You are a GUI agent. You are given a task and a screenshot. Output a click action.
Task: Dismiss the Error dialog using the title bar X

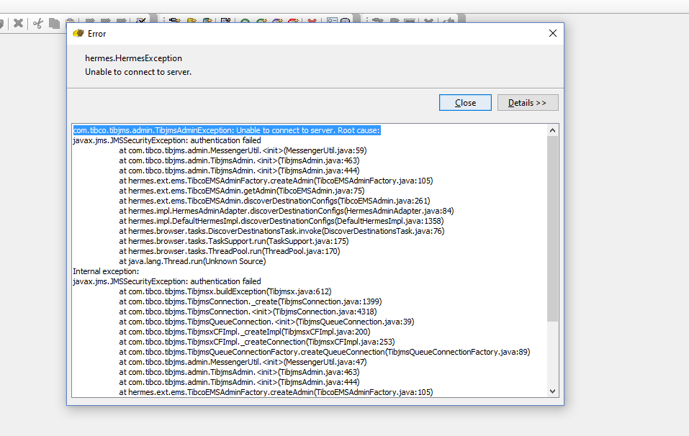[553, 33]
